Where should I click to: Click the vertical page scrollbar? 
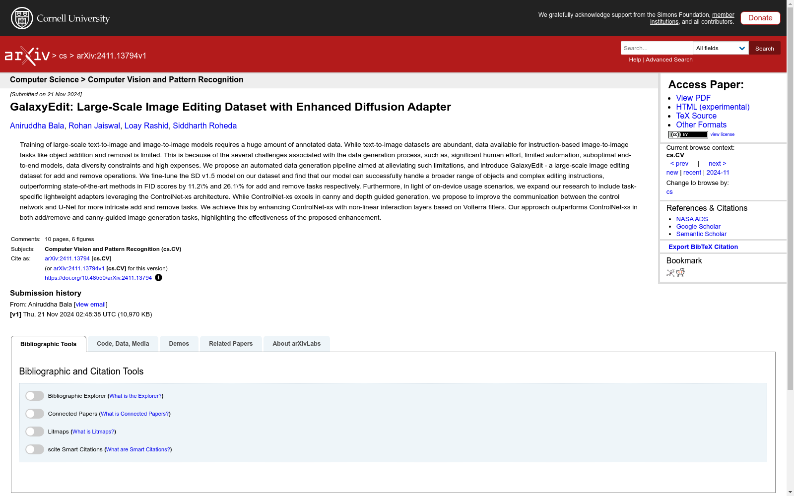(x=790, y=198)
